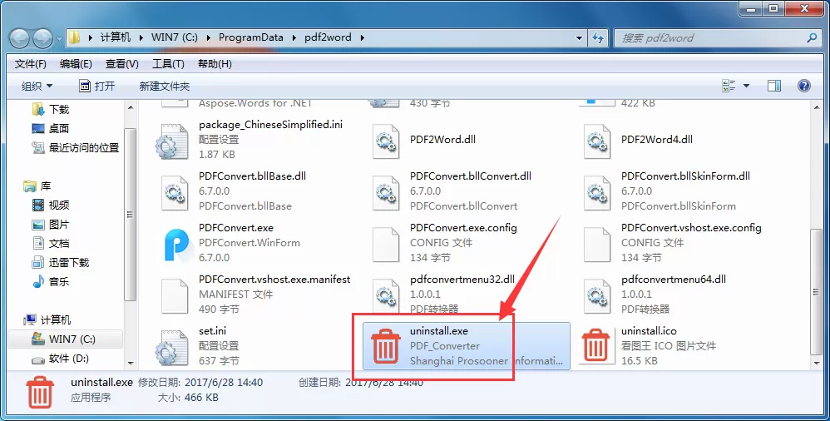Go back with the back arrow
The width and height of the screenshot is (830, 421).
click(x=20, y=38)
